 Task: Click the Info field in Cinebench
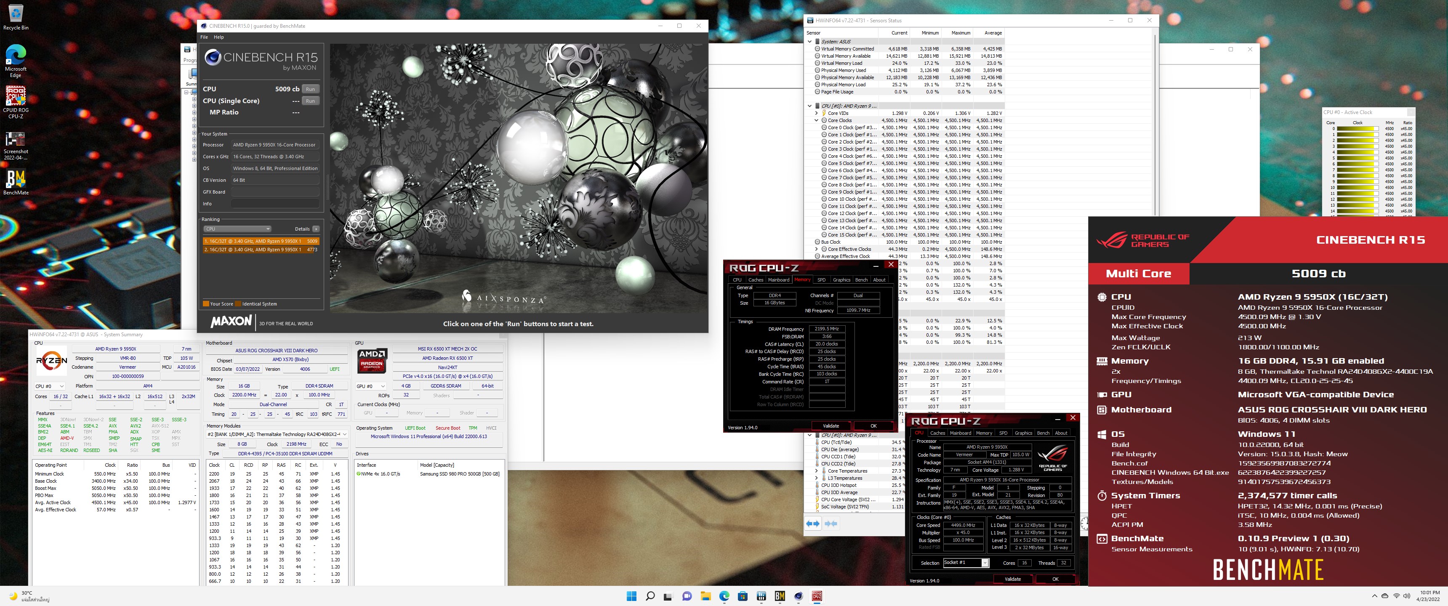click(275, 204)
